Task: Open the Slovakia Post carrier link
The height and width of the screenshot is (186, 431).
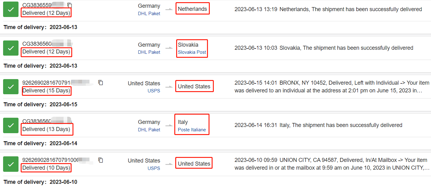Action: [x=192, y=52]
